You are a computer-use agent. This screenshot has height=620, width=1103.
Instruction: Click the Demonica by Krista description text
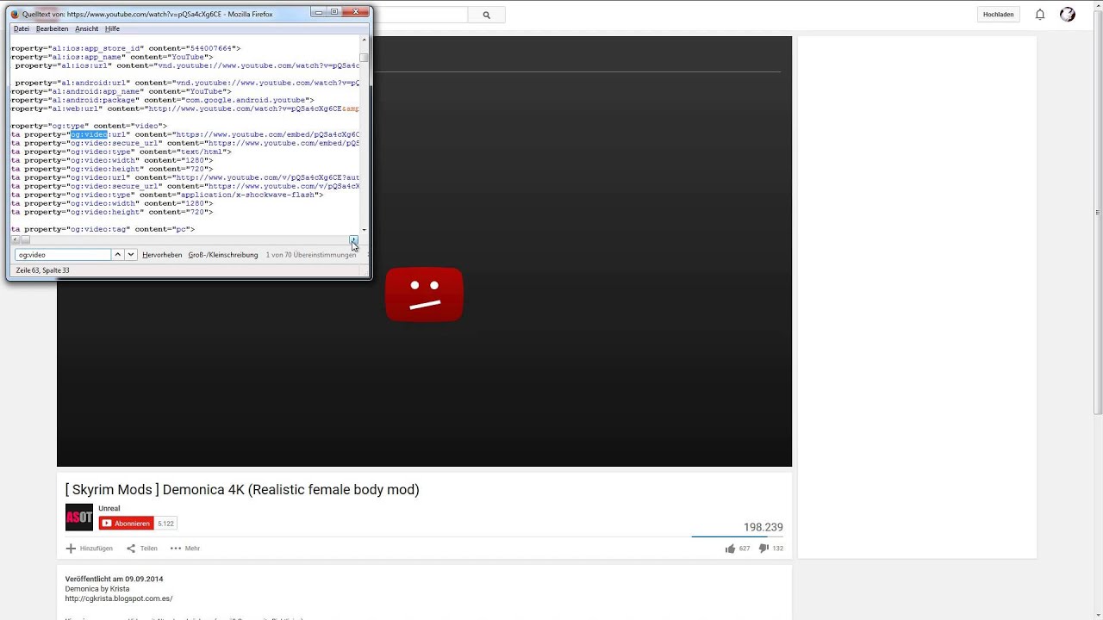[97, 589]
